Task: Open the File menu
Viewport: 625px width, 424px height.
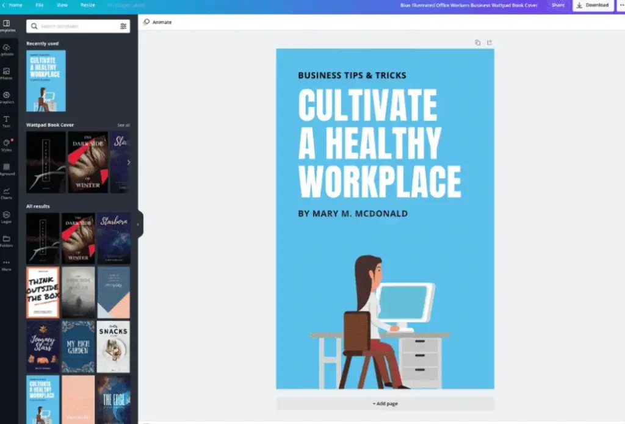Action: coord(40,5)
